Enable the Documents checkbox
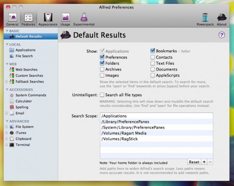The width and height of the screenshot is (234, 186). coord(152,69)
